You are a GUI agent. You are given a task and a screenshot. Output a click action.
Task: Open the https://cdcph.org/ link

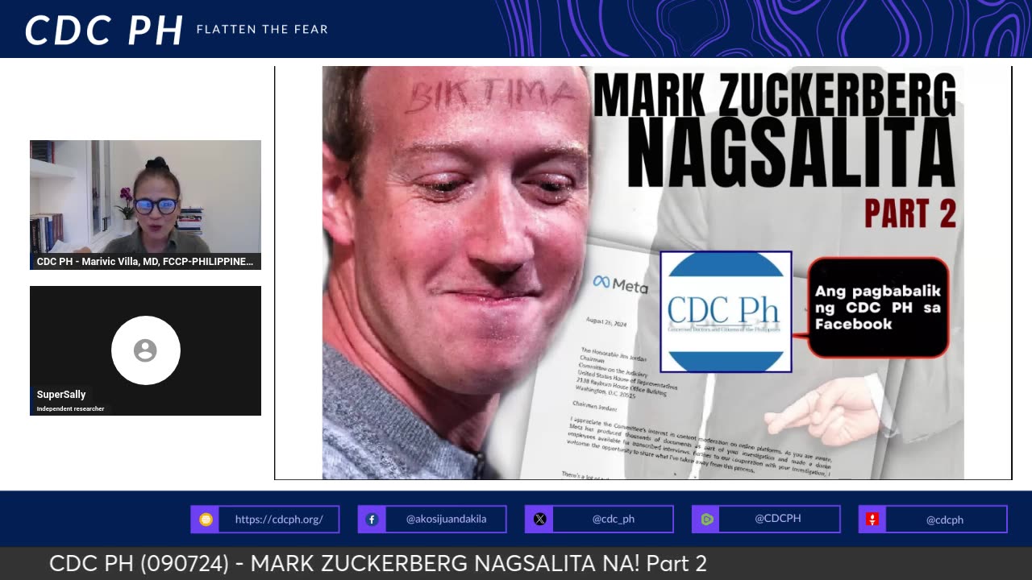pos(279,520)
